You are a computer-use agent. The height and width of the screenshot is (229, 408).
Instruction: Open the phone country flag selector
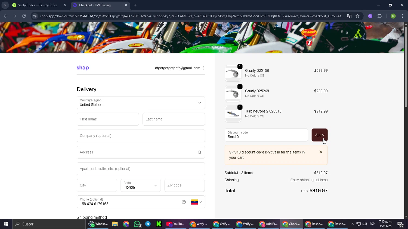pyautogui.click(x=196, y=202)
